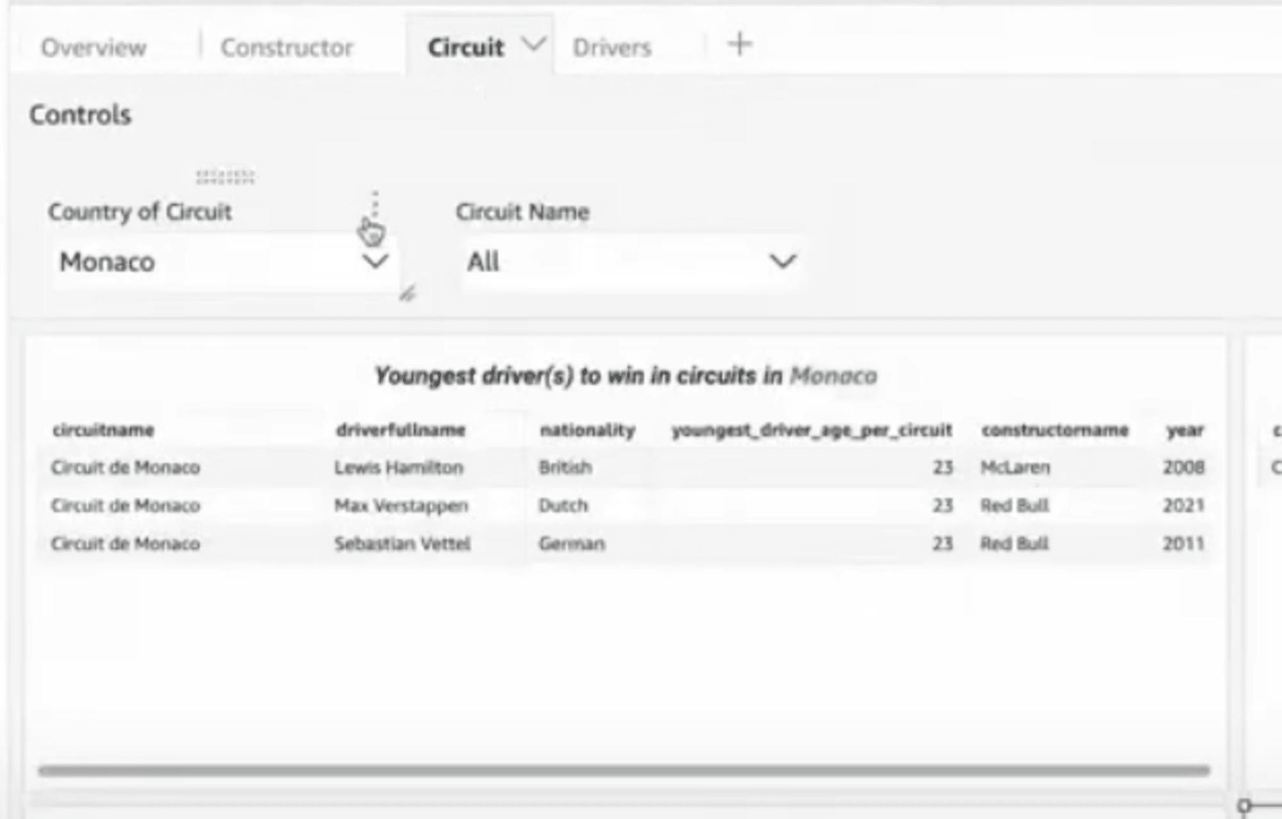Click age 23 in Verstappen row
Image resolution: width=1282 pixels, height=819 pixels.
pyautogui.click(x=943, y=506)
